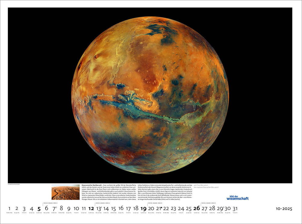The height and width of the screenshot is (224, 302).
Task: Click the Week 42 label above day 13
Action: (103, 203)
